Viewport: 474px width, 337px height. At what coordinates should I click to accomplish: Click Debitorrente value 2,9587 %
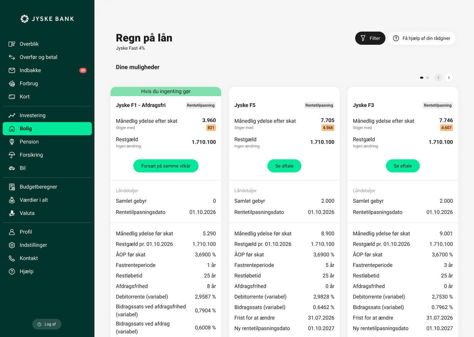[x=205, y=297]
